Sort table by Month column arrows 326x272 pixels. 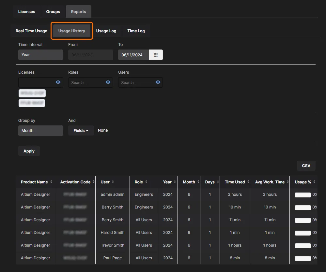pos(198,182)
